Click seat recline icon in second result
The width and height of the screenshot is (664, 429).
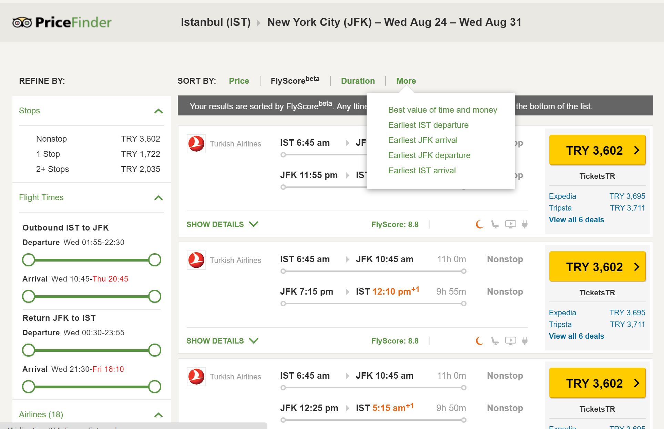click(x=495, y=341)
